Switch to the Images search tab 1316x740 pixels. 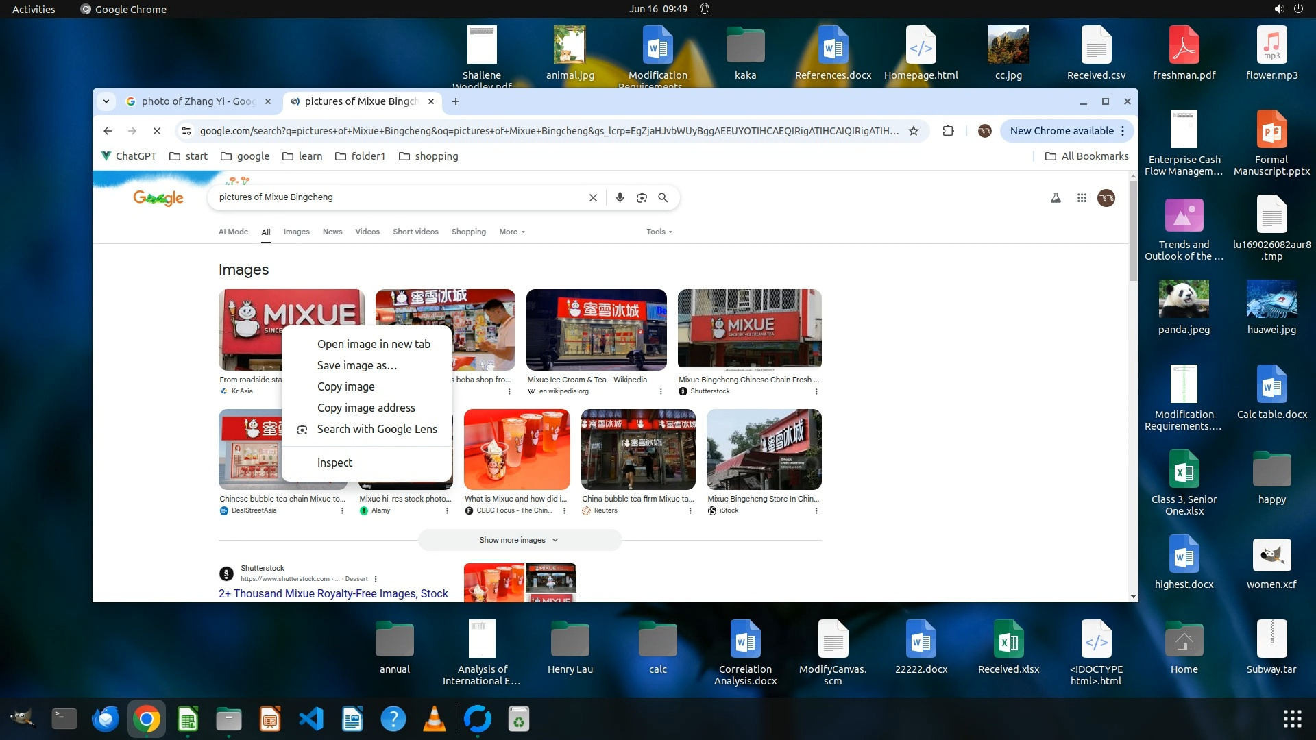pos(296,232)
